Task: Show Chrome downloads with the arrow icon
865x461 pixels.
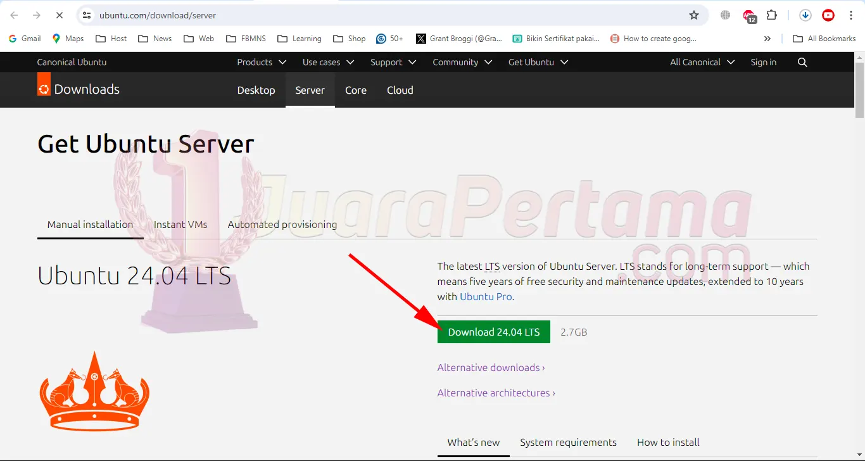Action: 805,15
